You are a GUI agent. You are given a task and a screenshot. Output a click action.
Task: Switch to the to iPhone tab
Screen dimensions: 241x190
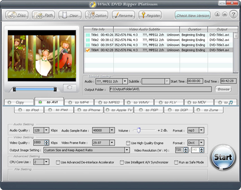pos(89,110)
